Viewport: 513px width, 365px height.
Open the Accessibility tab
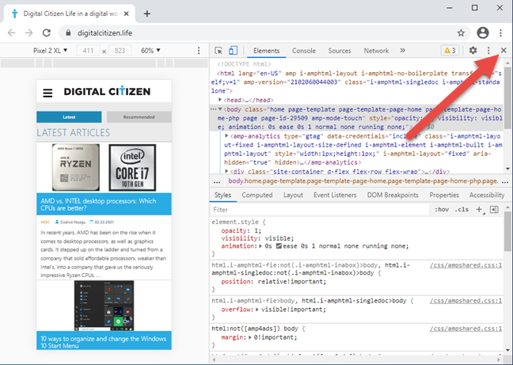click(487, 195)
